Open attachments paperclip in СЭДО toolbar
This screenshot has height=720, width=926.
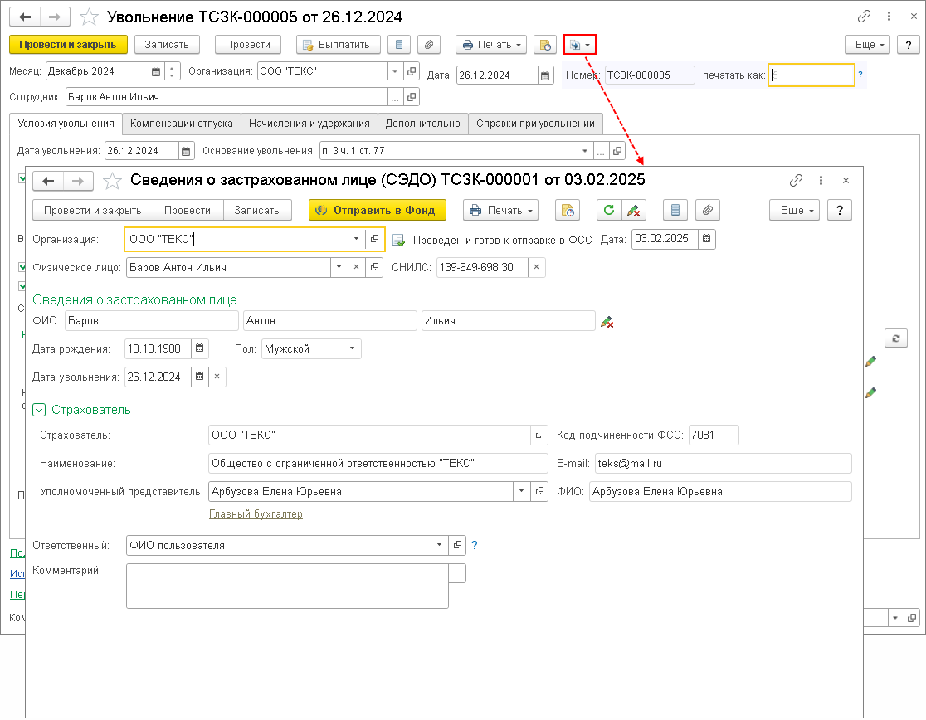pyautogui.click(x=708, y=210)
